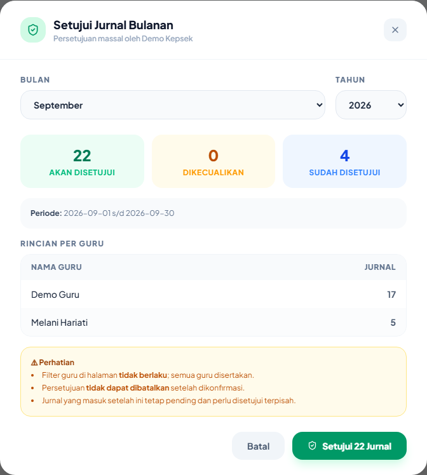
Task: Click the Setujui Jurnal Bulanan title
Action: coord(113,25)
